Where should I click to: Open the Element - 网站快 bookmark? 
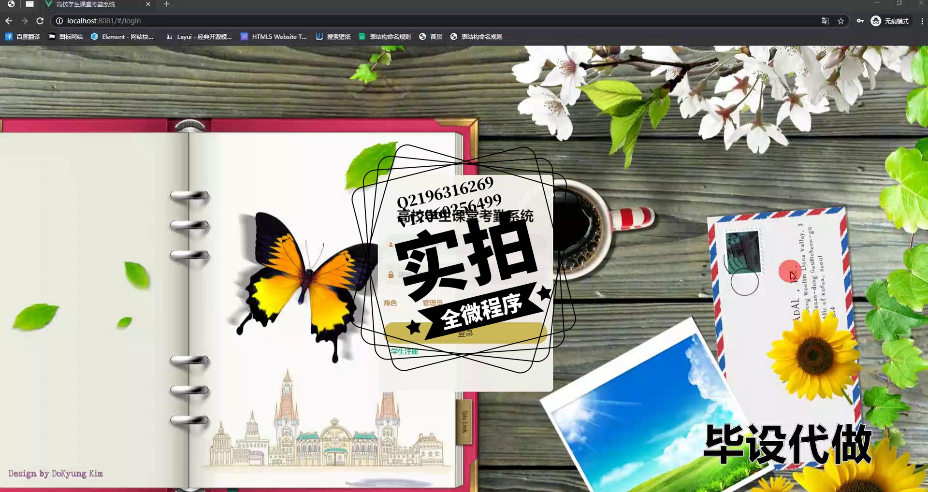pos(122,37)
